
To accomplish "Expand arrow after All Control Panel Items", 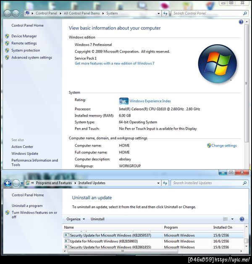I will [103, 13].
